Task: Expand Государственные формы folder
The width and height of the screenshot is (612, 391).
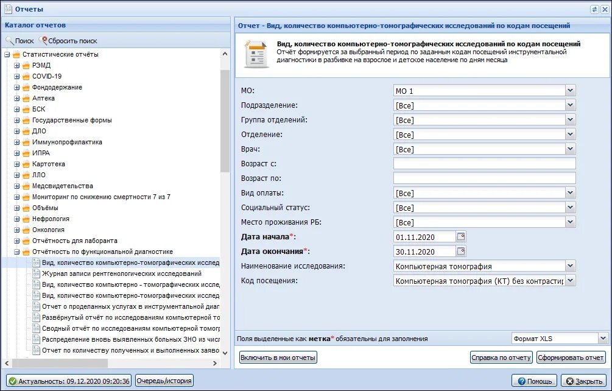Action: coord(17,120)
